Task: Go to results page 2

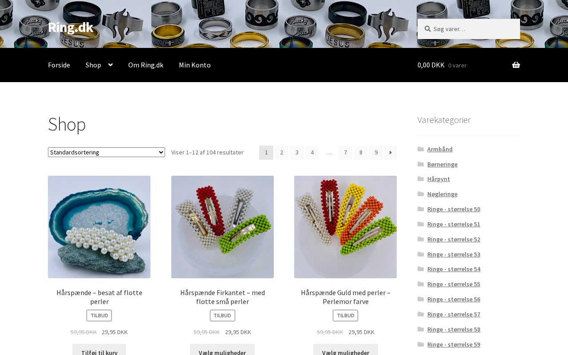Action: coord(281,153)
